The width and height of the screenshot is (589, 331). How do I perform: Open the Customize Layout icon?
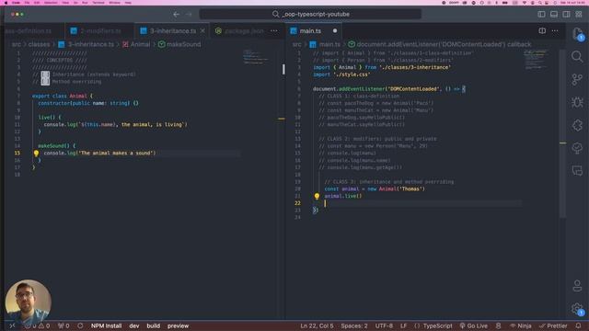point(579,15)
